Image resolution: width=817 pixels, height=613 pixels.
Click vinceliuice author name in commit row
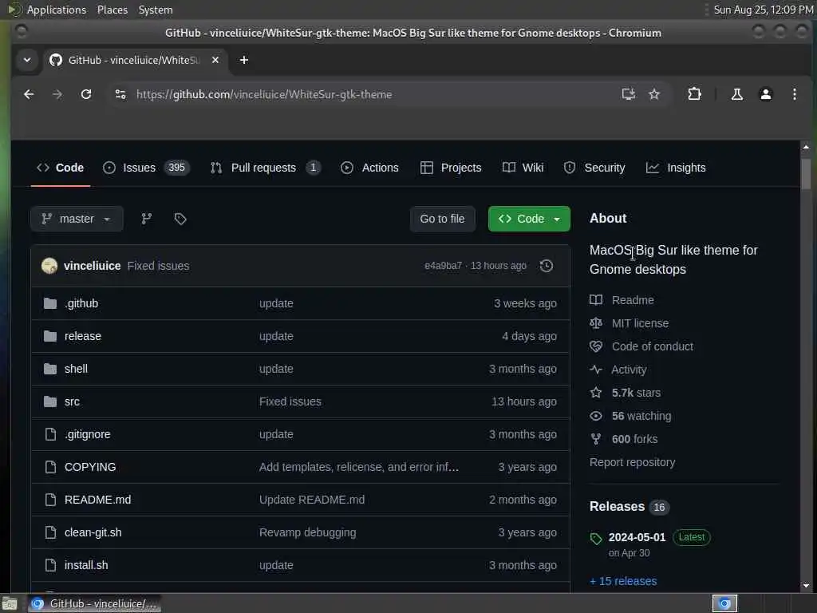click(93, 266)
